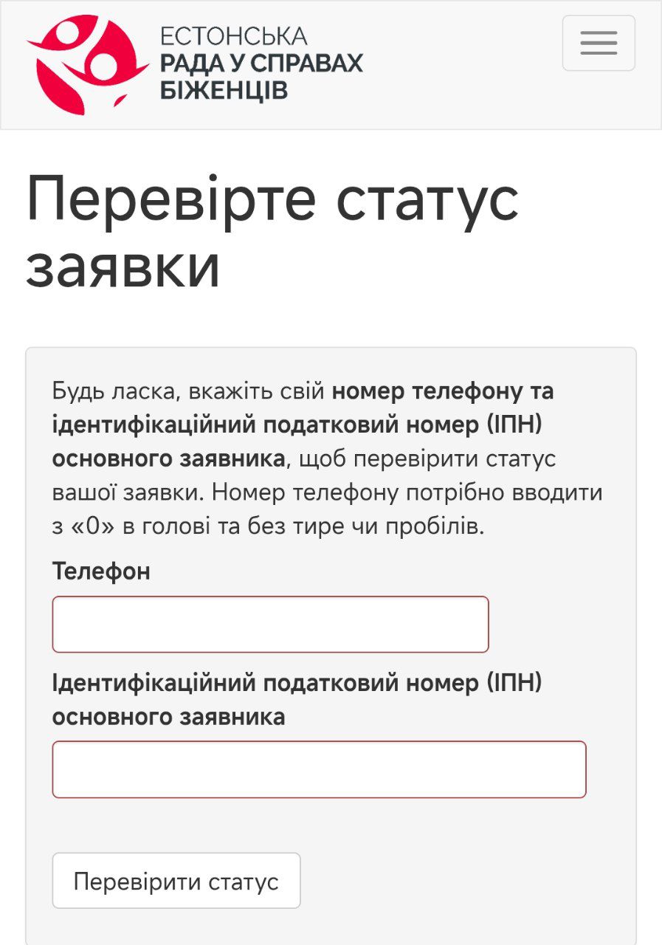Open the hamburger navigation menu

[599, 43]
